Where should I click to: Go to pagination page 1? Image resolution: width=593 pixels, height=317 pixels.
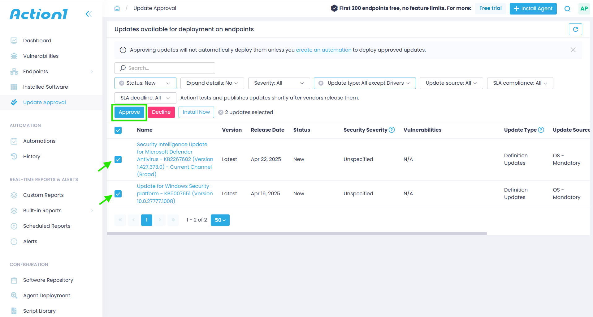(x=147, y=220)
